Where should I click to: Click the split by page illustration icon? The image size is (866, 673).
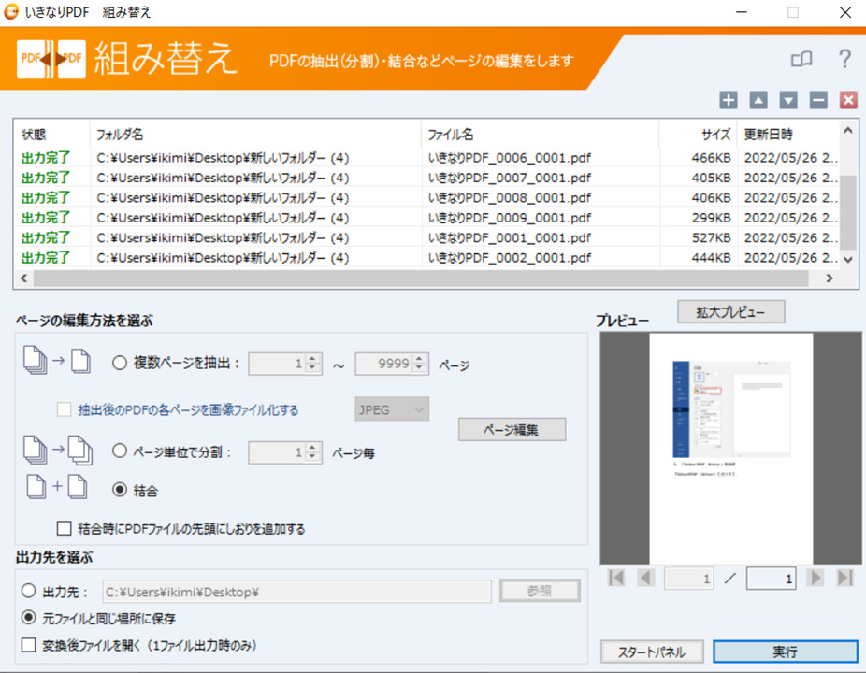click(57, 450)
